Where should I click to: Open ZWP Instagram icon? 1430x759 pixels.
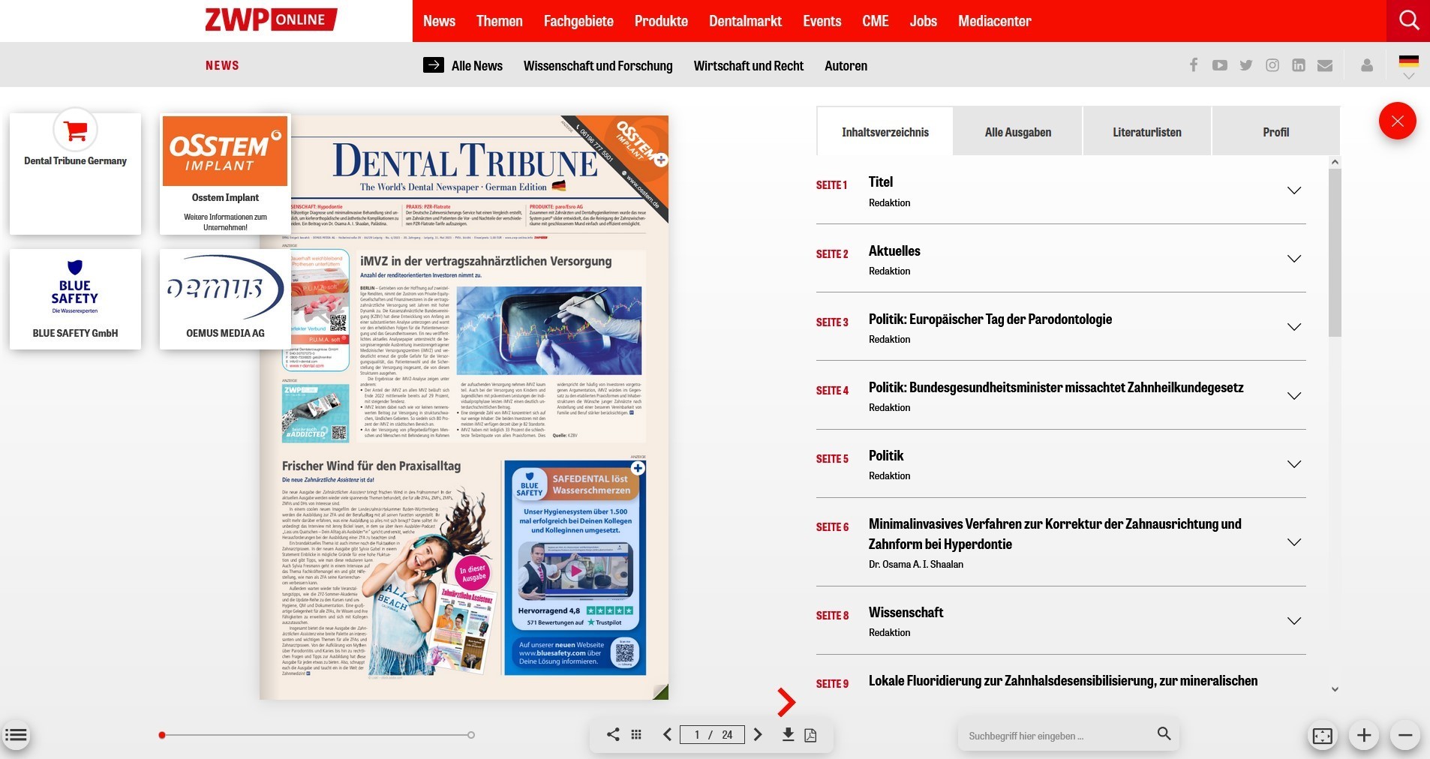(x=1272, y=65)
